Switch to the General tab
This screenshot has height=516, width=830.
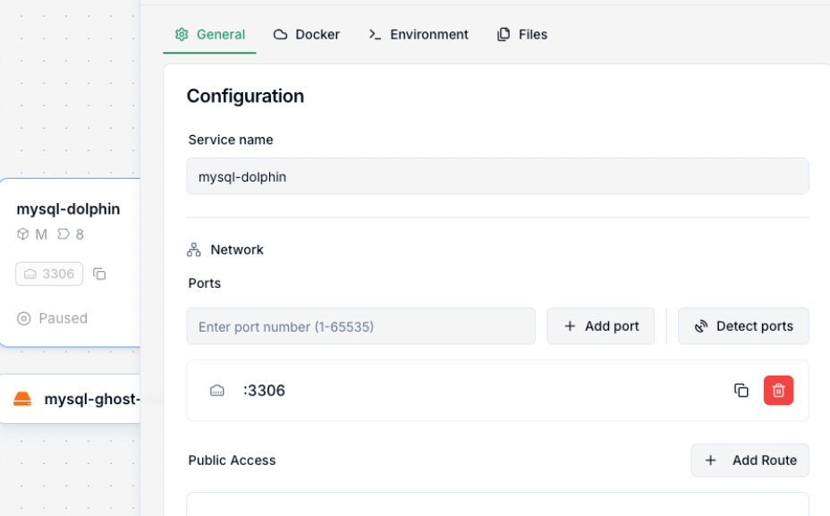tap(210, 34)
